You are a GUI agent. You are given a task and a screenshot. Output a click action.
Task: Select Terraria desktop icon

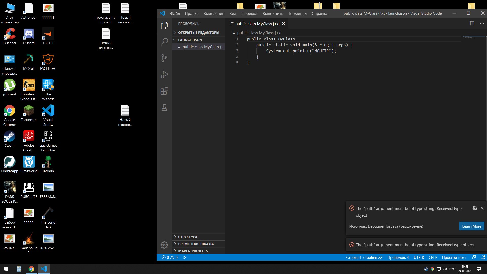click(48, 165)
